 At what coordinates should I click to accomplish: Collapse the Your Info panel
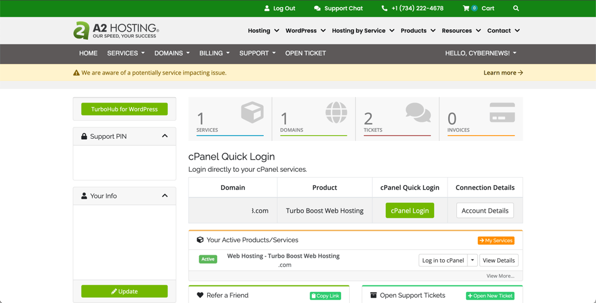coord(165,196)
